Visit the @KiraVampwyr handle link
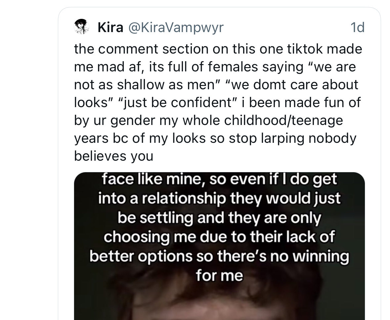Screen dimensions: 390x320 point(176,27)
